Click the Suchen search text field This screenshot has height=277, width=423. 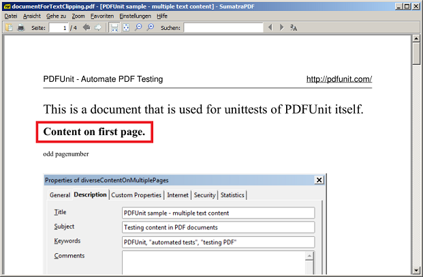click(223, 27)
